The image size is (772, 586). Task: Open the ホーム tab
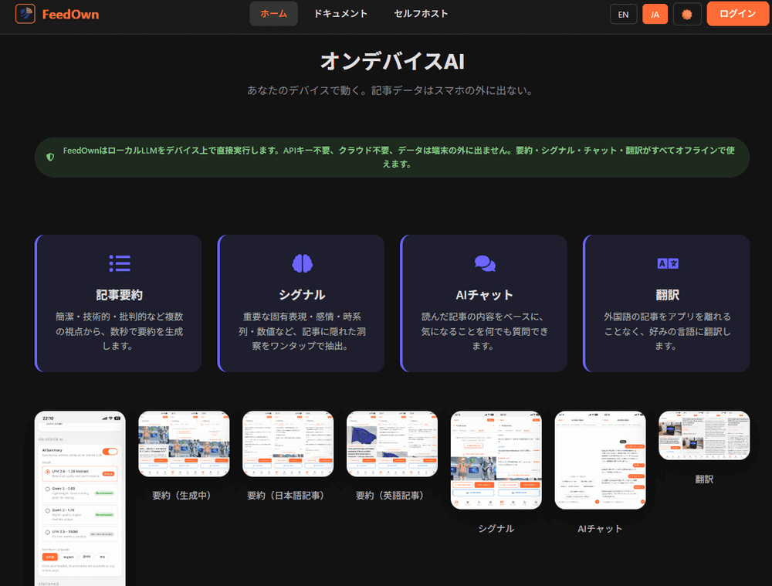(274, 14)
